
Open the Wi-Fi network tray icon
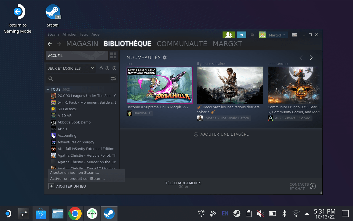click(x=296, y=214)
